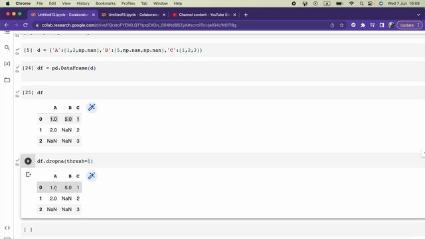
Task: Share this page icon in address bar
Action: click(332, 25)
